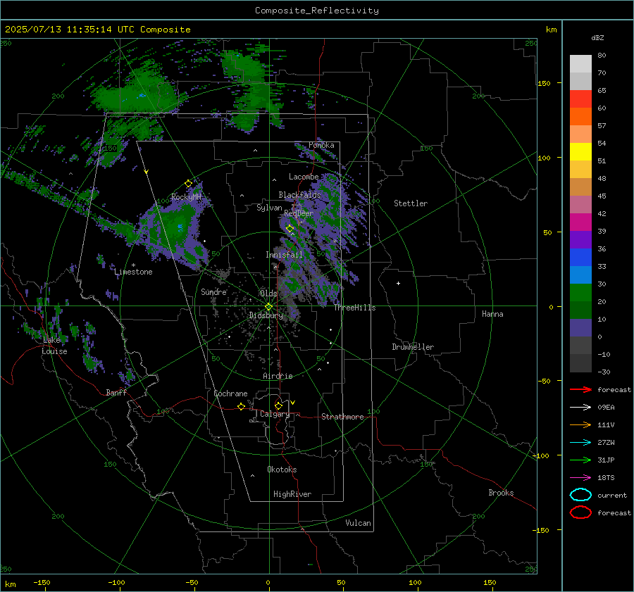Click the Sylvan label
Viewport: 634px width, 592px height.
tap(269, 208)
